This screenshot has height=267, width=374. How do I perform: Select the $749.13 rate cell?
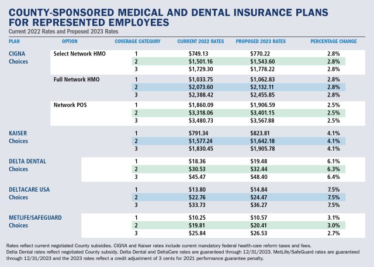click(190, 53)
